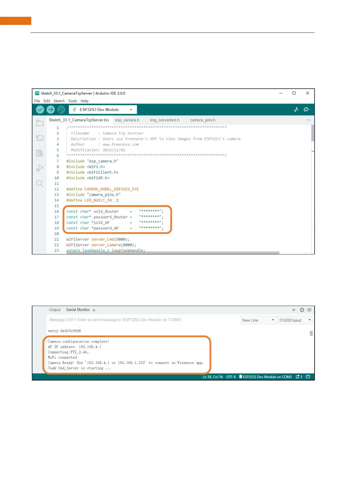
Task: Select the Serial Monitor tab
Action: 78,310
